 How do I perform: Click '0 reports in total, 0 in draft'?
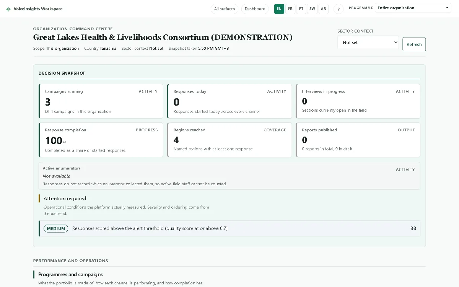pyautogui.click(x=327, y=149)
